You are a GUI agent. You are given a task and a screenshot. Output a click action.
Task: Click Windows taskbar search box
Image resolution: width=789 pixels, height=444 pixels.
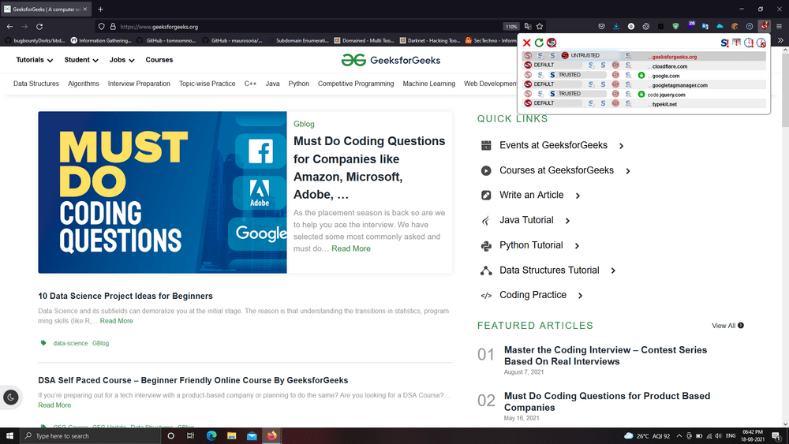tap(91, 436)
